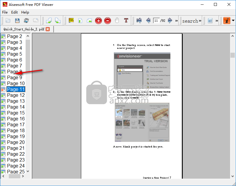Click the Save floppy disk icon

tap(17, 21)
